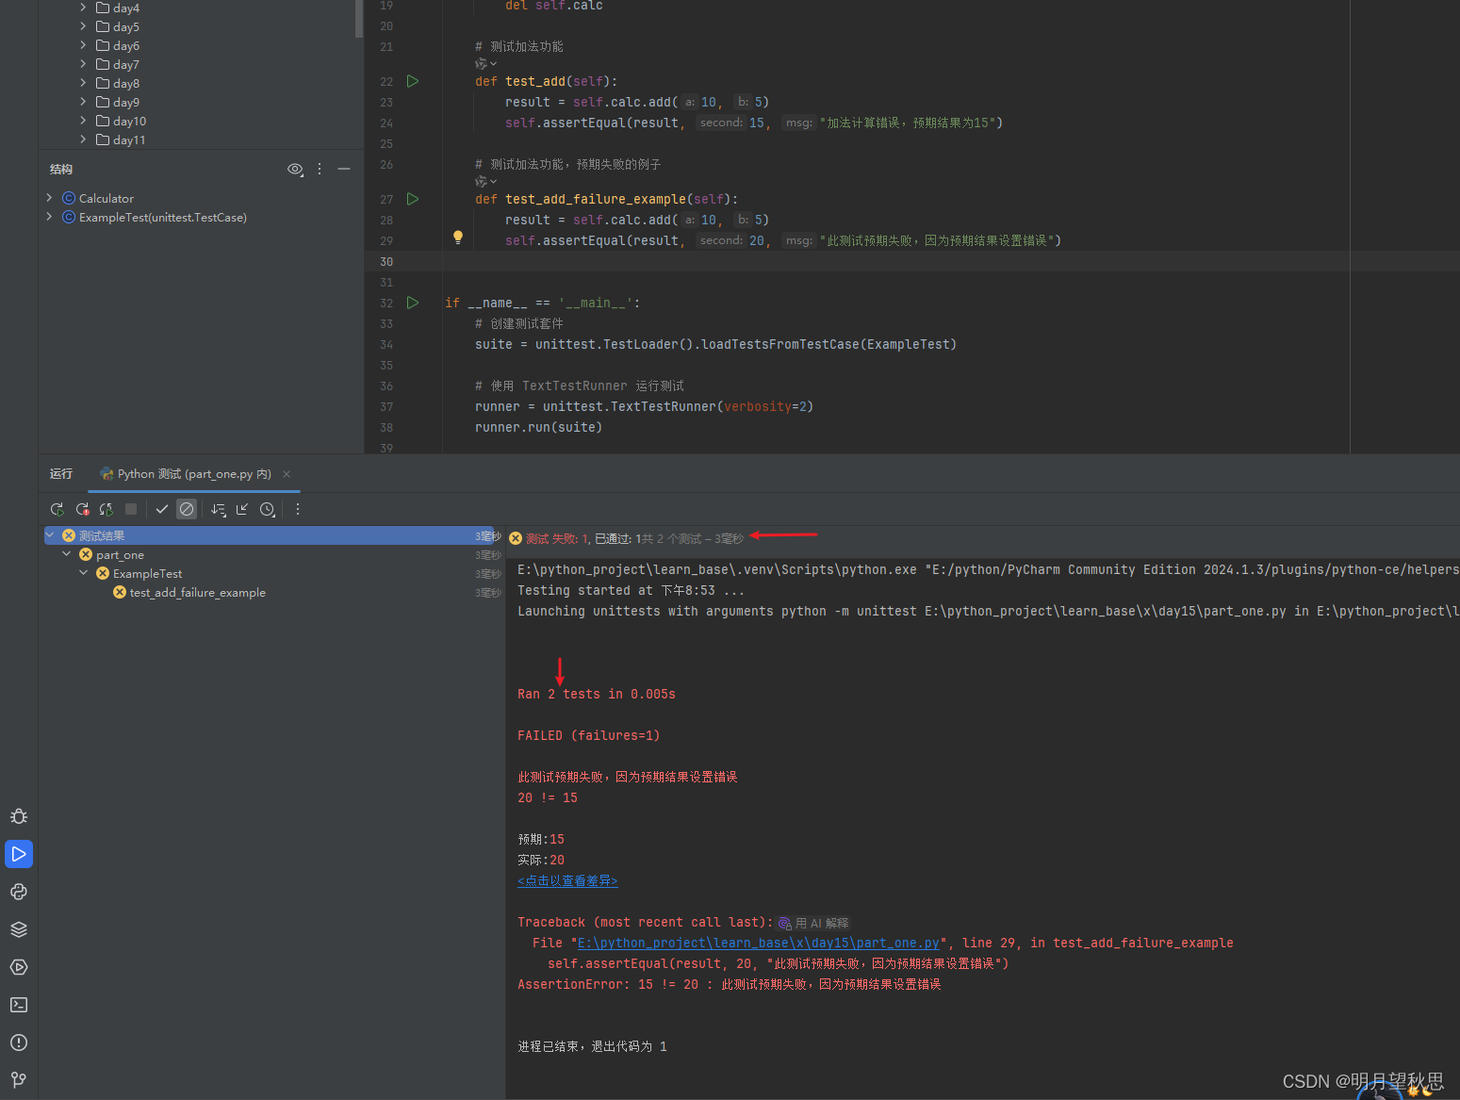
Task: Open usages hint above test_add
Action: pos(485,64)
